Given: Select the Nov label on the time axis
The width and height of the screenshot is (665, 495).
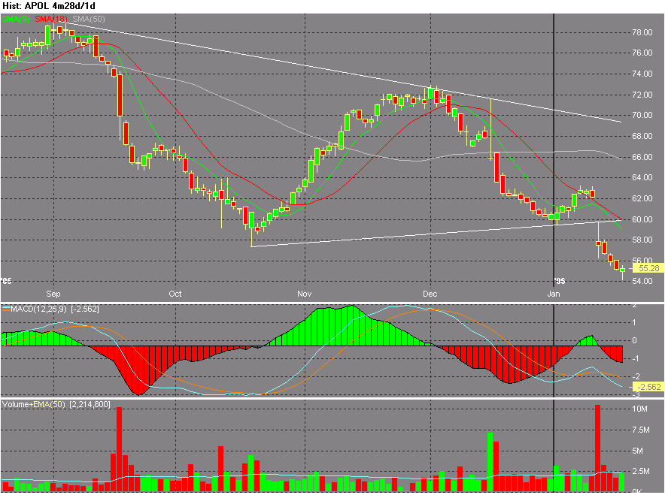Looking at the screenshot, I should click(304, 294).
